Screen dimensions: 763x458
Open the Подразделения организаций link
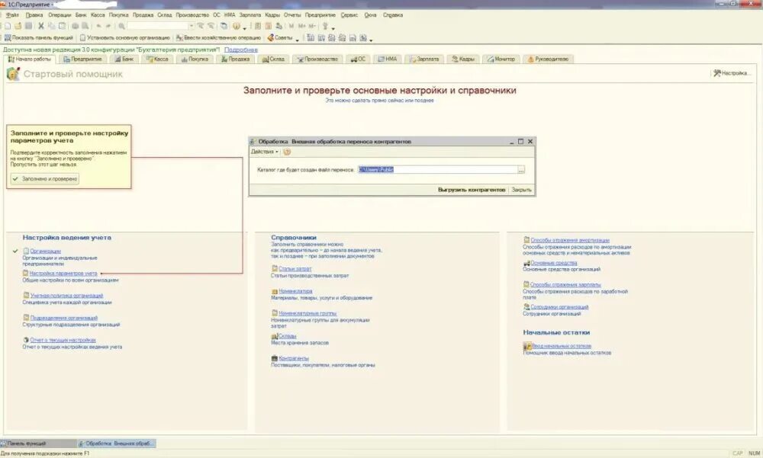[64, 318]
